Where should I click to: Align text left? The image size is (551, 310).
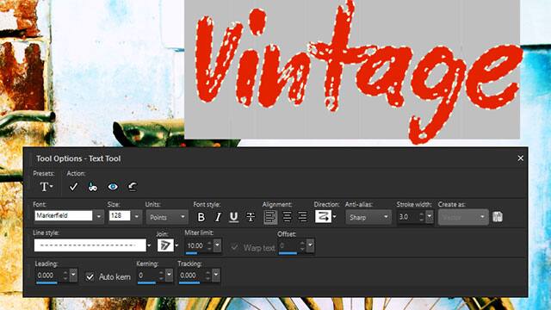tap(270, 217)
